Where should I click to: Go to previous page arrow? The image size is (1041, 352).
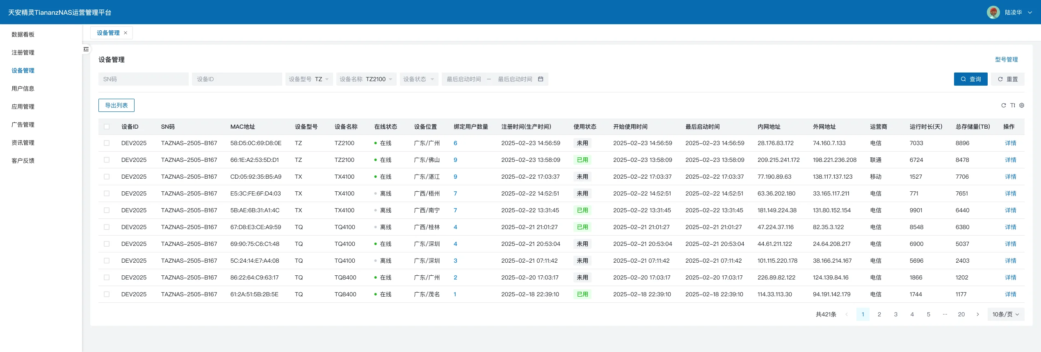847,314
